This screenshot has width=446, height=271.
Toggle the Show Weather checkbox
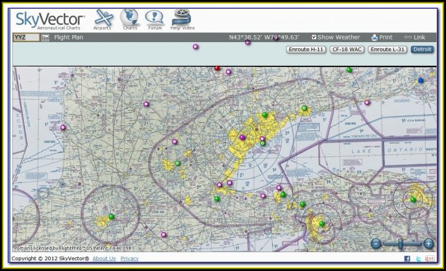(x=314, y=38)
